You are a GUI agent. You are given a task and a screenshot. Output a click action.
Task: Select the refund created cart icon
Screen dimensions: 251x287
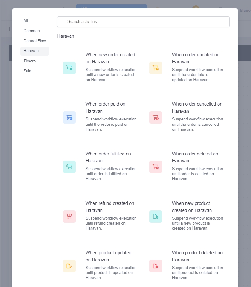69,217
